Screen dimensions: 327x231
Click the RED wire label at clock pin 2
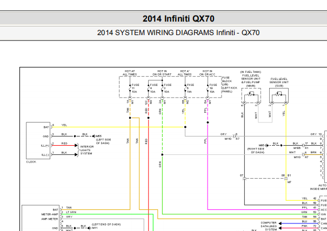[64, 144]
